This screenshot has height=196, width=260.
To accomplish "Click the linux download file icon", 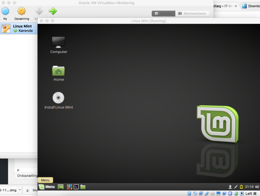I will (x=27, y=190).
